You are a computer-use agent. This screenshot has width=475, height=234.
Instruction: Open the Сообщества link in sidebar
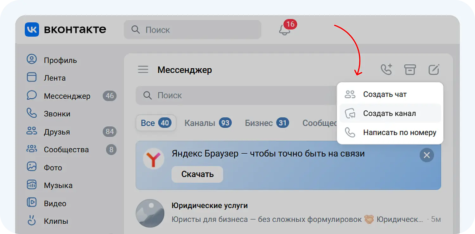[66, 150]
